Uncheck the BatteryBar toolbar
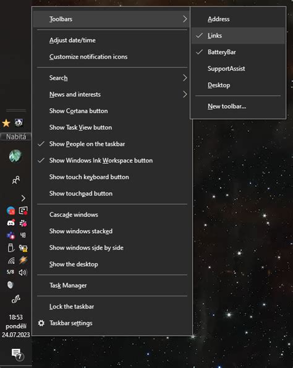The image size is (293, 368). (238, 52)
